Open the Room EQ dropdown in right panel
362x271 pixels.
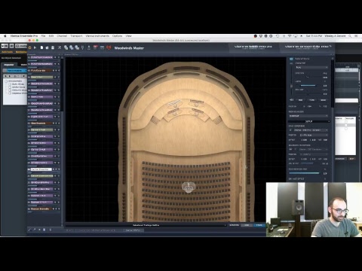click(308, 116)
